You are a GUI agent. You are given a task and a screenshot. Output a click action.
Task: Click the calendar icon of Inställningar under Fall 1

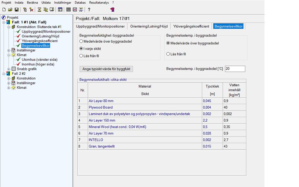[13, 50]
